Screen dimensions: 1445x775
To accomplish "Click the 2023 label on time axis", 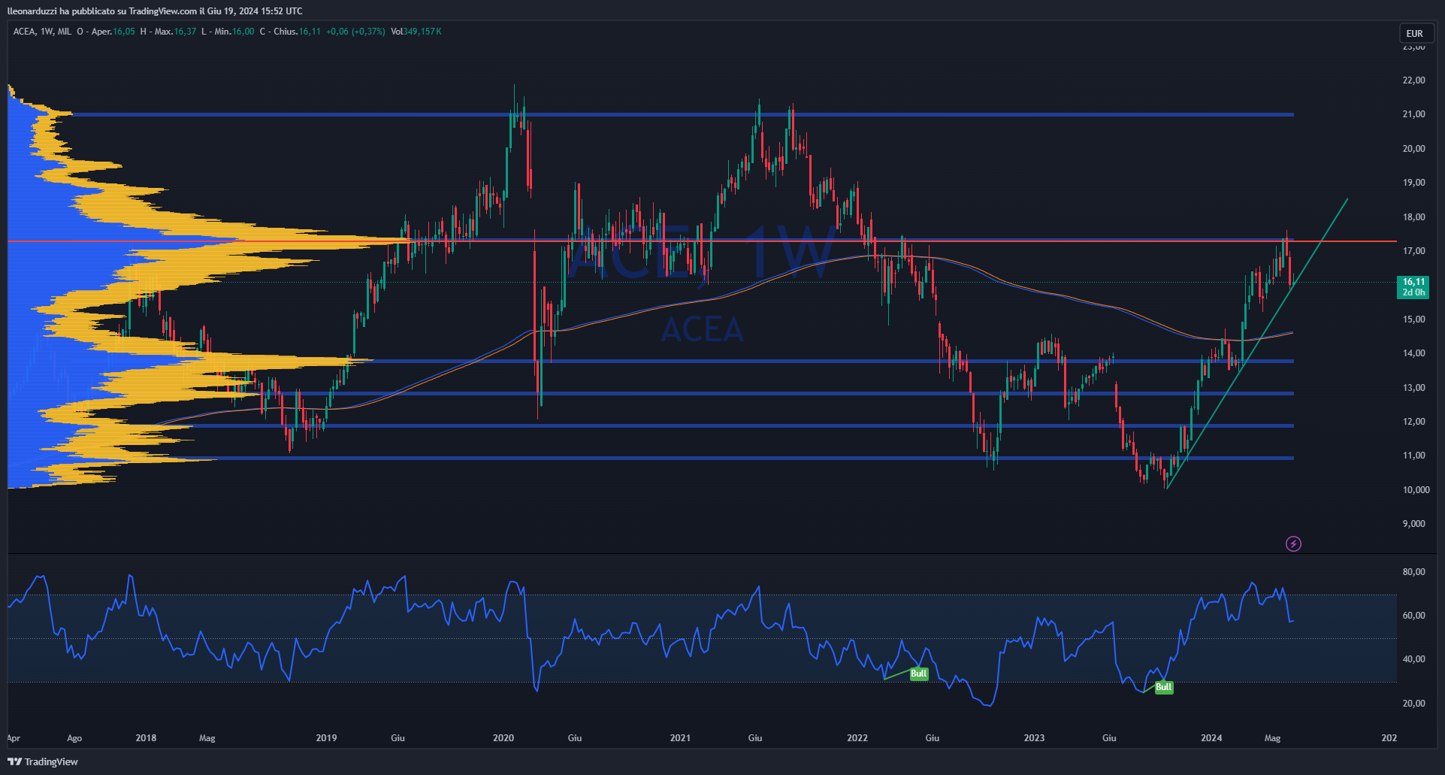I will click(x=1034, y=738).
